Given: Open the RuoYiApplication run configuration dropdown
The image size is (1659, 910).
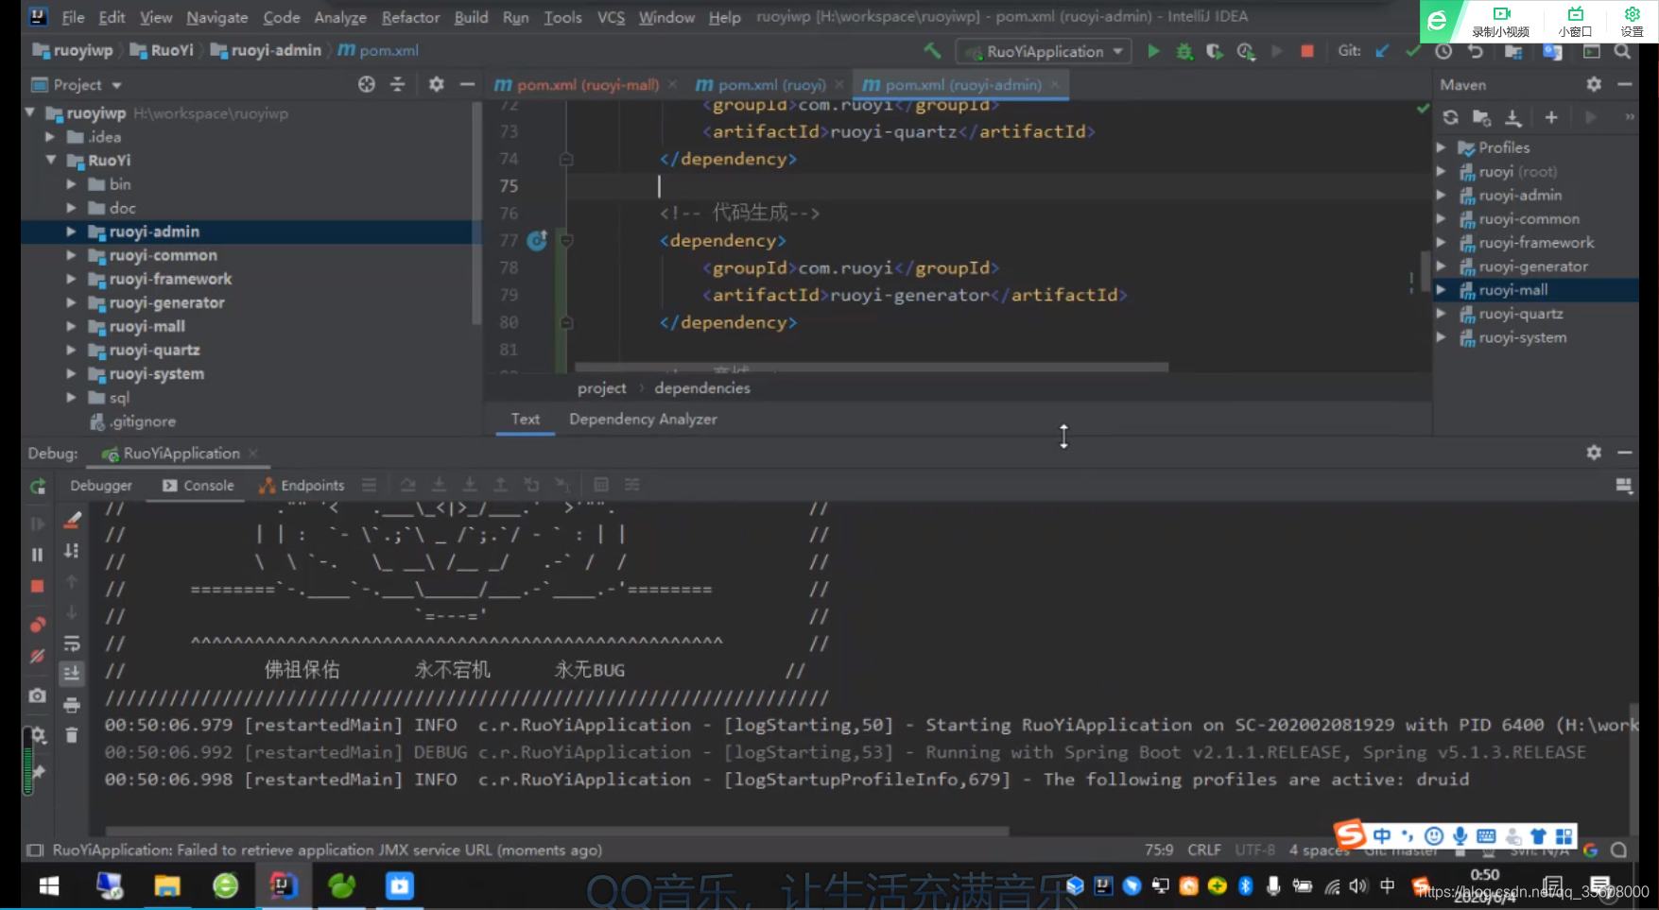Looking at the screenshot, I should click(x=1045, y=51).
